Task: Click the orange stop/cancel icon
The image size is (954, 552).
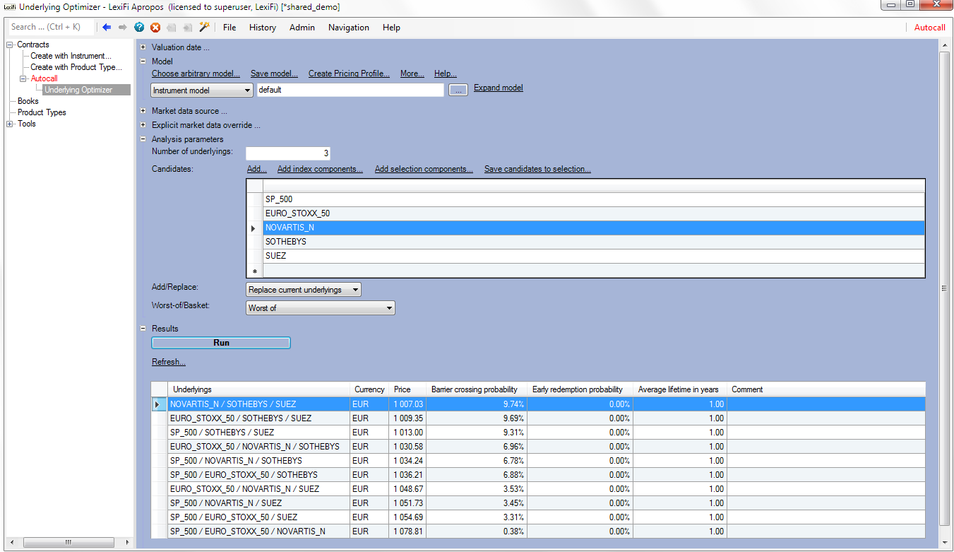Action: pos(155,28)
